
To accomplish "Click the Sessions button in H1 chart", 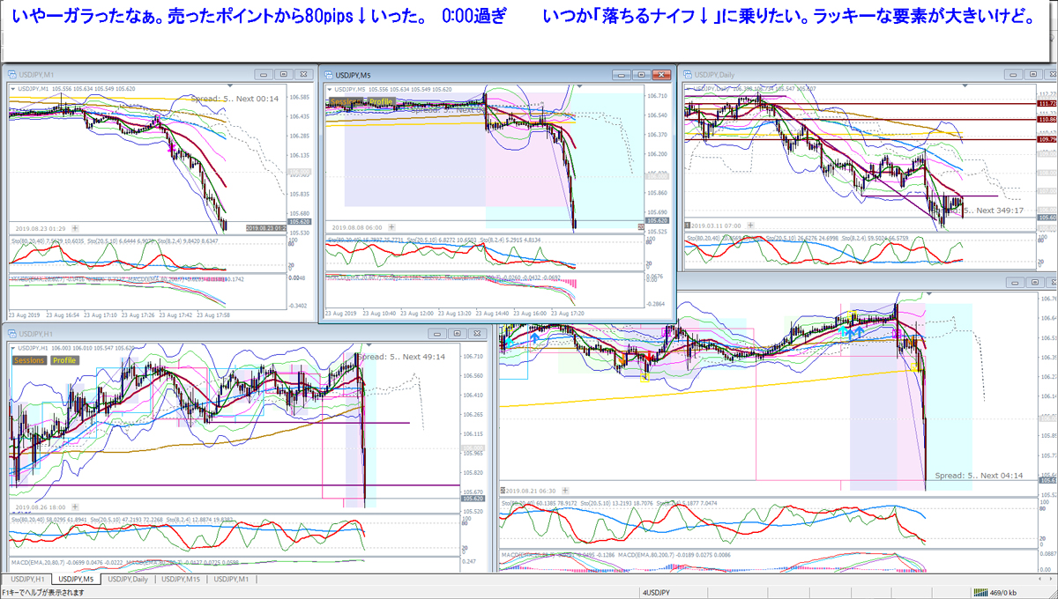I will tap(28, 360).
